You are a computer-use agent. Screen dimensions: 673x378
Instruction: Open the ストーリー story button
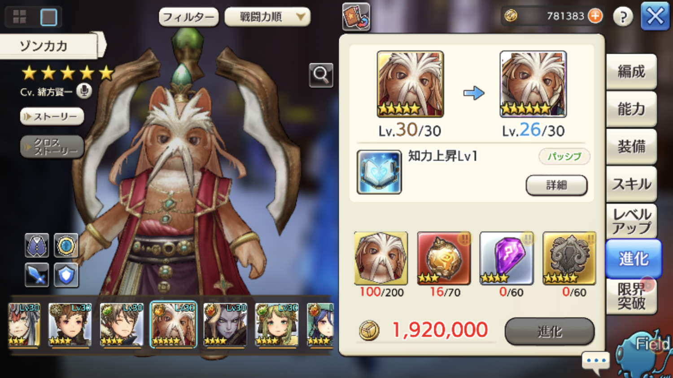52,116
